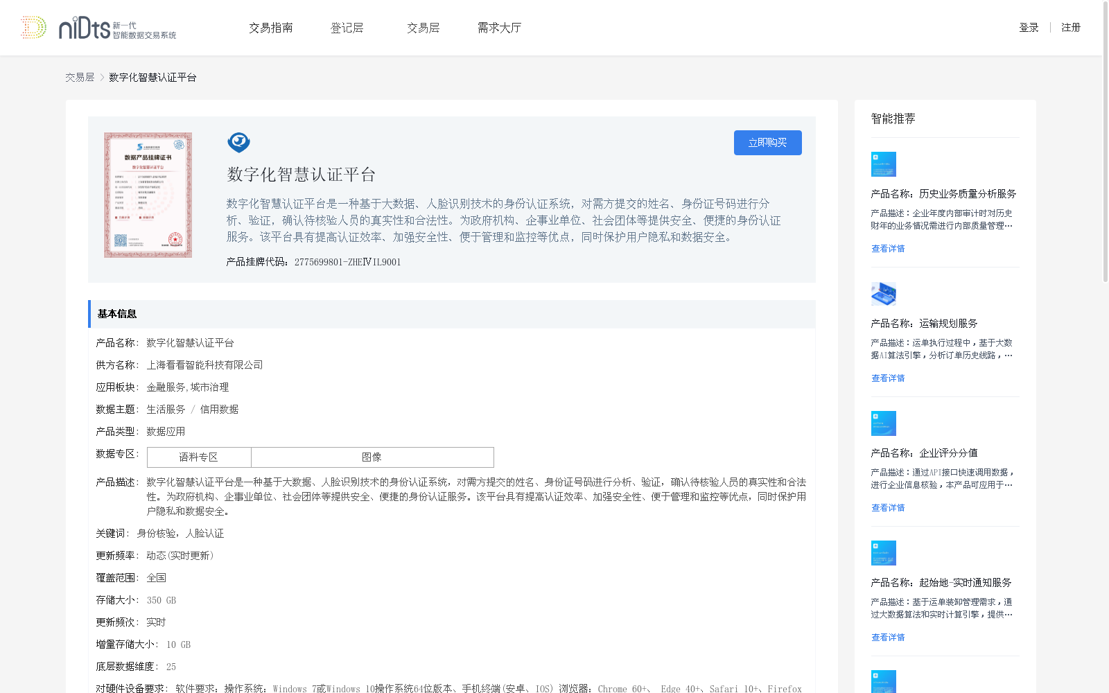Click the 交易层 breadcrumb link

click(x=80, y=78)
